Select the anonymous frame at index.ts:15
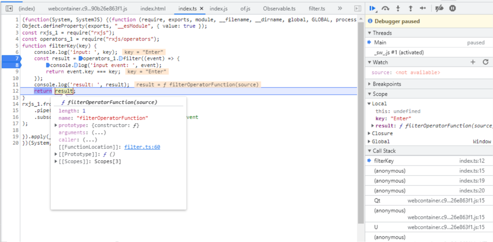Screen dimensions: 493x242 click(429, 171)
